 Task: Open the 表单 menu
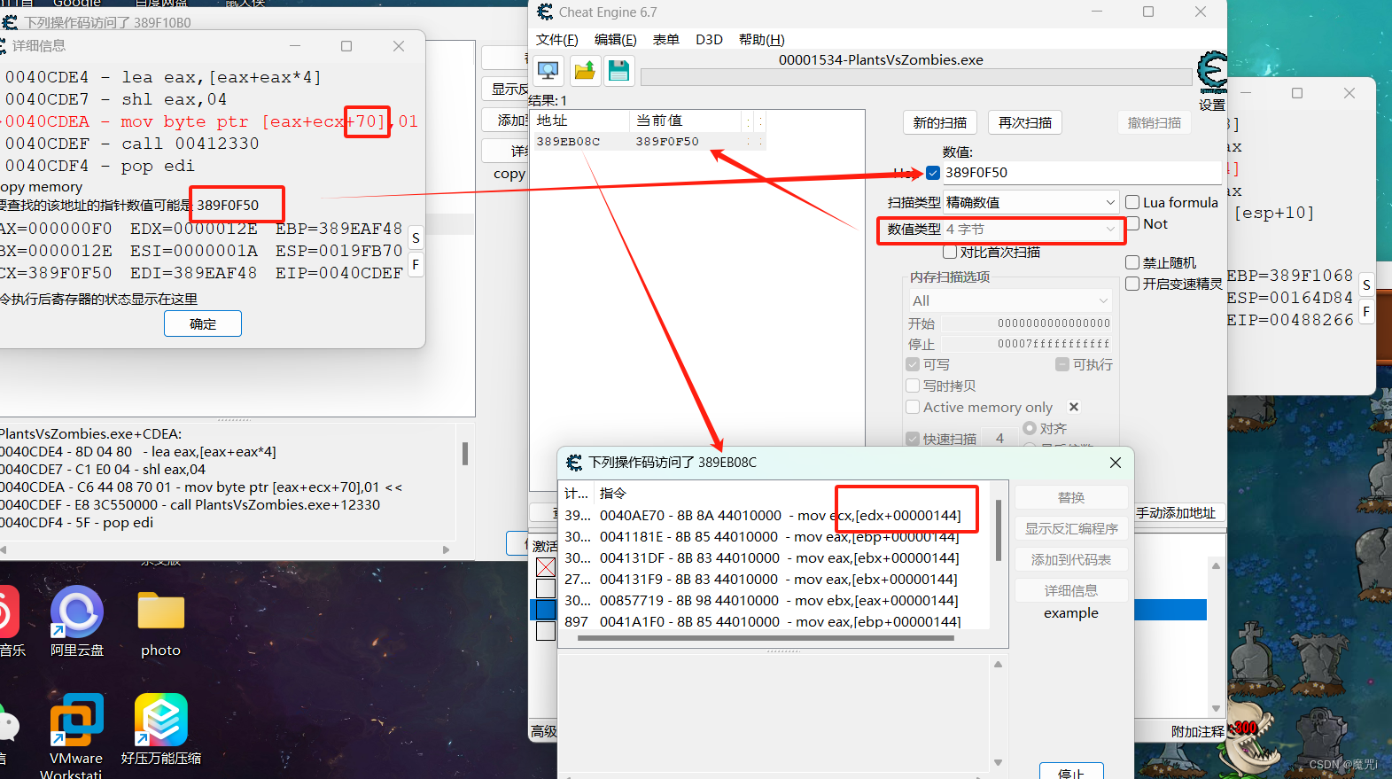point(666,40)
